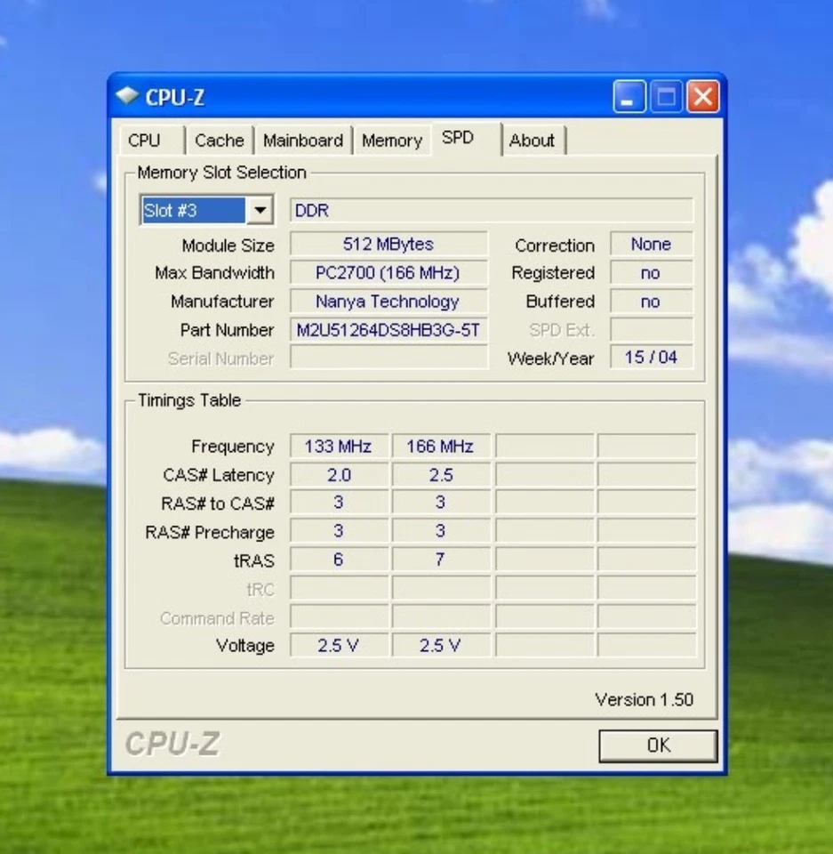833x854 pixels.
Task: Expand the slot dropdown arrow next to Slot #3
Action: point(260,209)
